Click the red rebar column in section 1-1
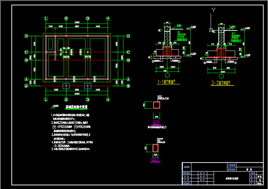Image resolution: width=268 pixels, height=189 pixels. (167, 52)
